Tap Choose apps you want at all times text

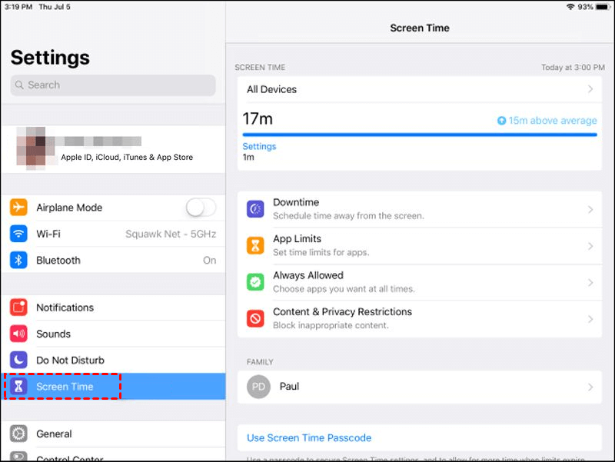click(344, 288)
